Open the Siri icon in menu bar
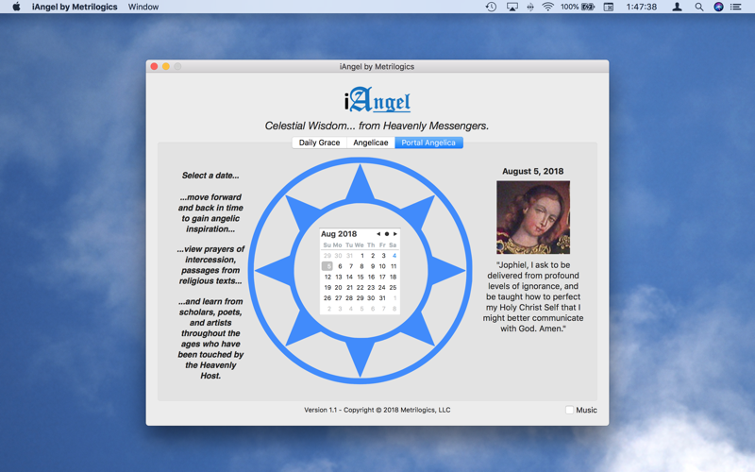This screenshot has width=755, height=472. click(x=718, y=7)
